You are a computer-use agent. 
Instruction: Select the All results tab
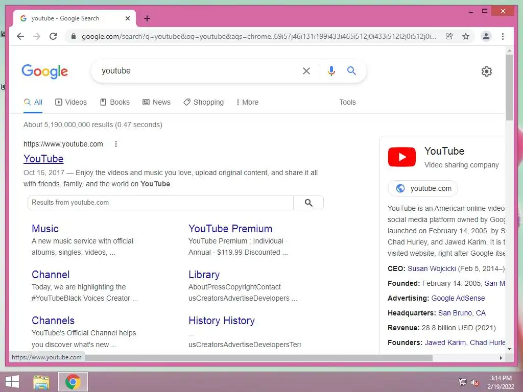click(x=33, y=102)
